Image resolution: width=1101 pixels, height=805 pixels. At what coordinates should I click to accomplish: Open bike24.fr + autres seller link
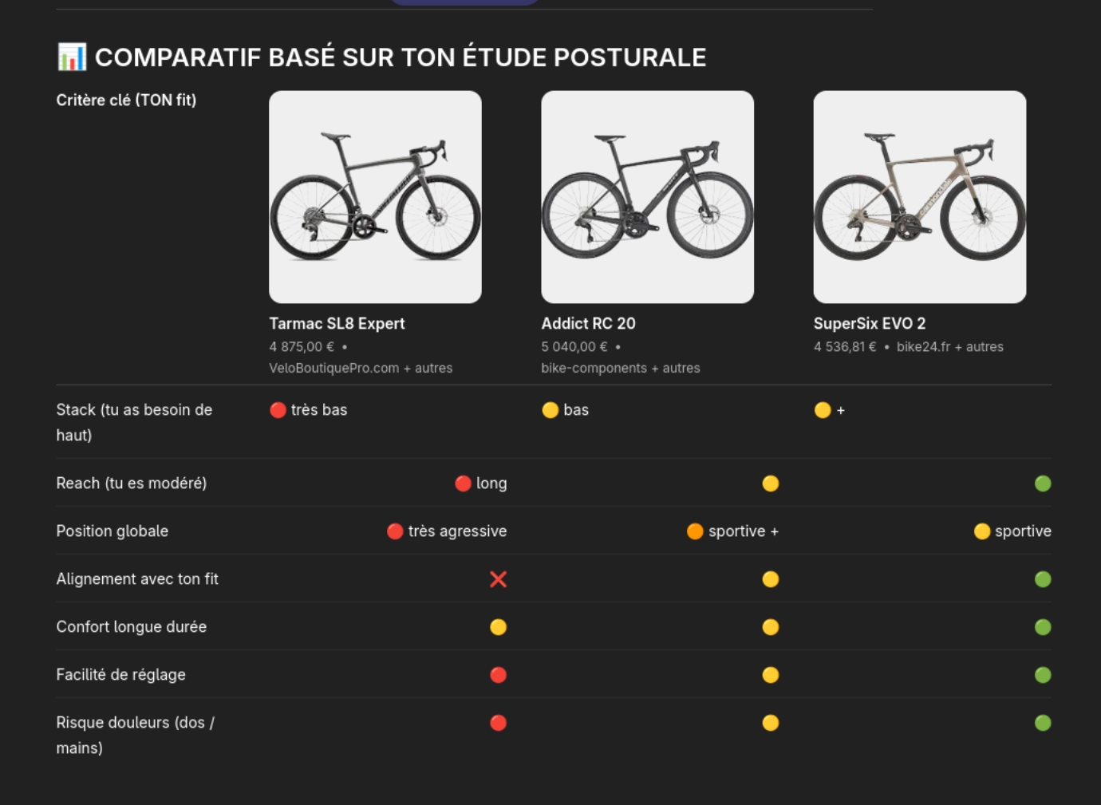[949, 347]
